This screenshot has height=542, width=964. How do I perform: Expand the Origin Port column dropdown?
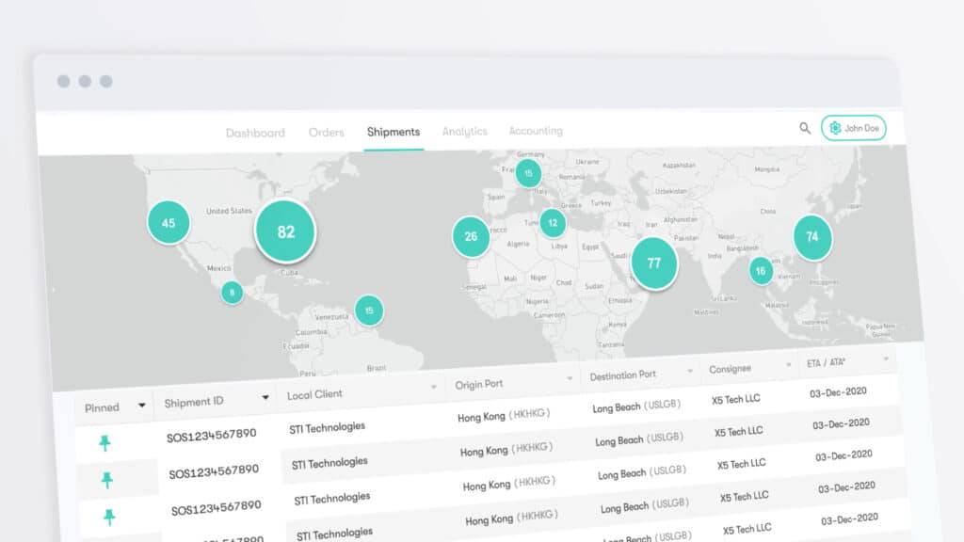pos(570,378)
